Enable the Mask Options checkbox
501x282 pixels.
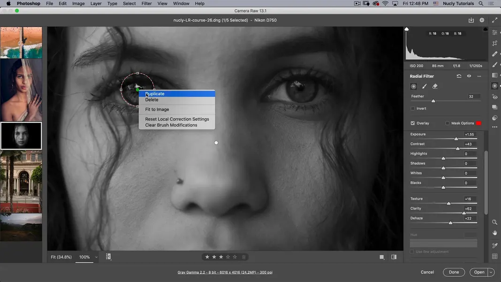click(x=448, y=123)
